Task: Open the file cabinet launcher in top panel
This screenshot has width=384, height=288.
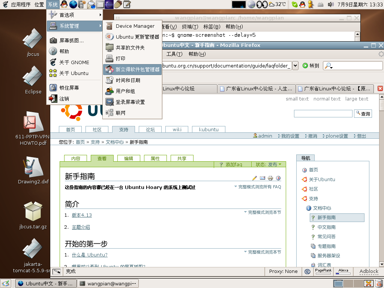Action: [x=82, y=4]
